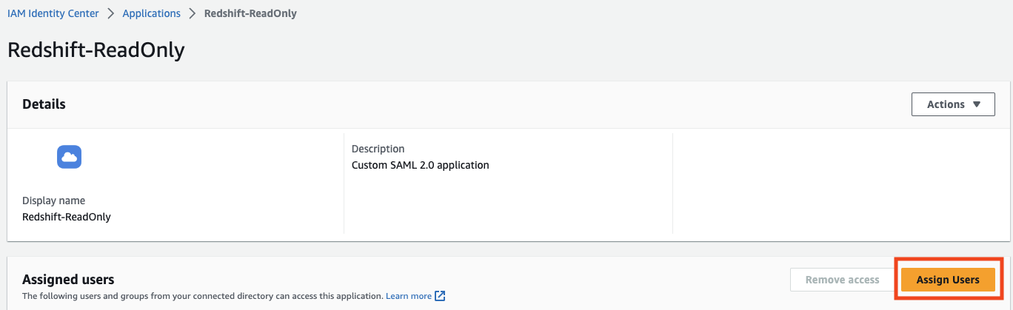Select the Custom SAML 2.0 application text

click(x=421, y=165)
